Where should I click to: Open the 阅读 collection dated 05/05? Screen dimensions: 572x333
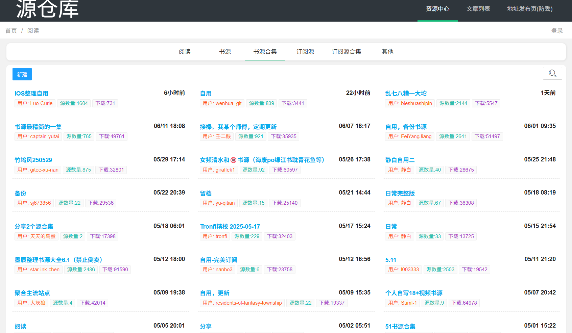point(20,327)
